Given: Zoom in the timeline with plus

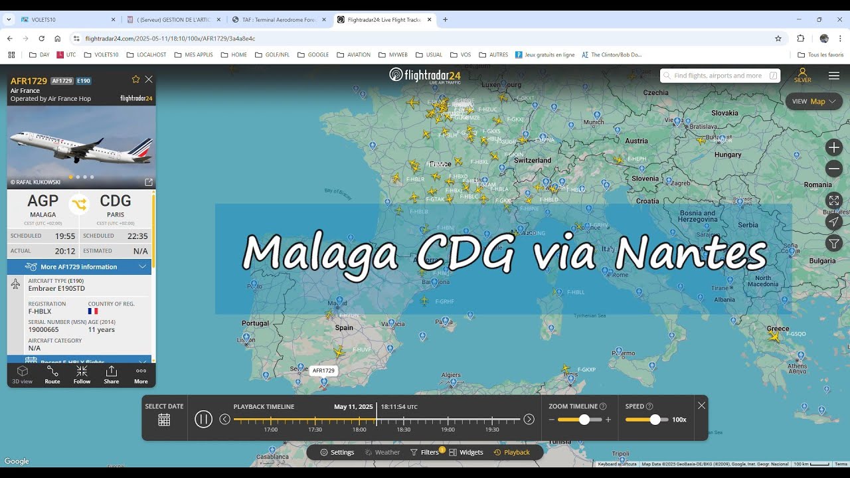Looking at the screenshot, I should tap(608, 420).
